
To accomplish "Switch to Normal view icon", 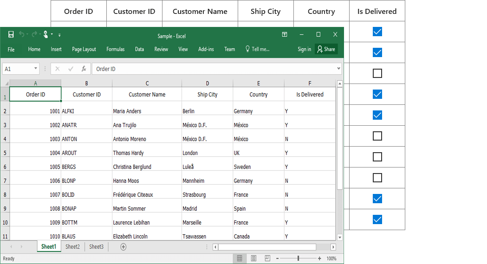I will coord(240,258).
